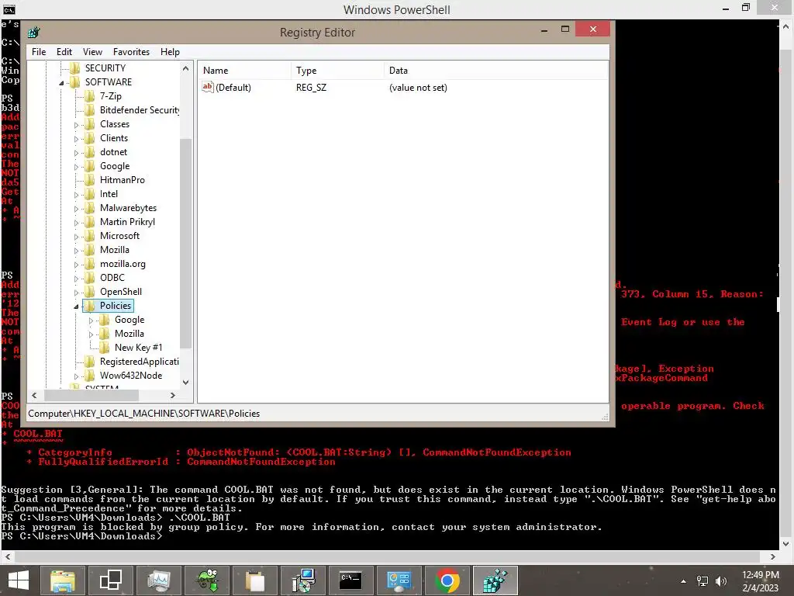Click the dotnet key folder icon
Screen dimensions: 794x596
[90, 152]
